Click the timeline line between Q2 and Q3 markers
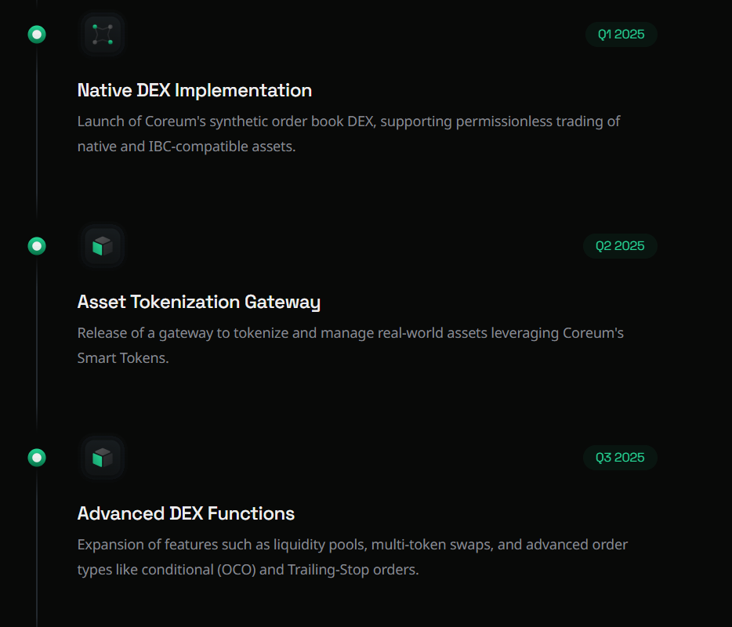The image size is (732, 627). point(37,353)
